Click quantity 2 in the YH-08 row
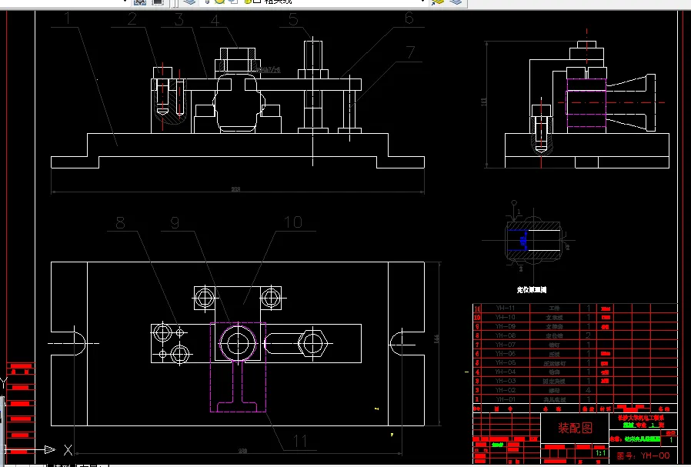 coord(589,335)
